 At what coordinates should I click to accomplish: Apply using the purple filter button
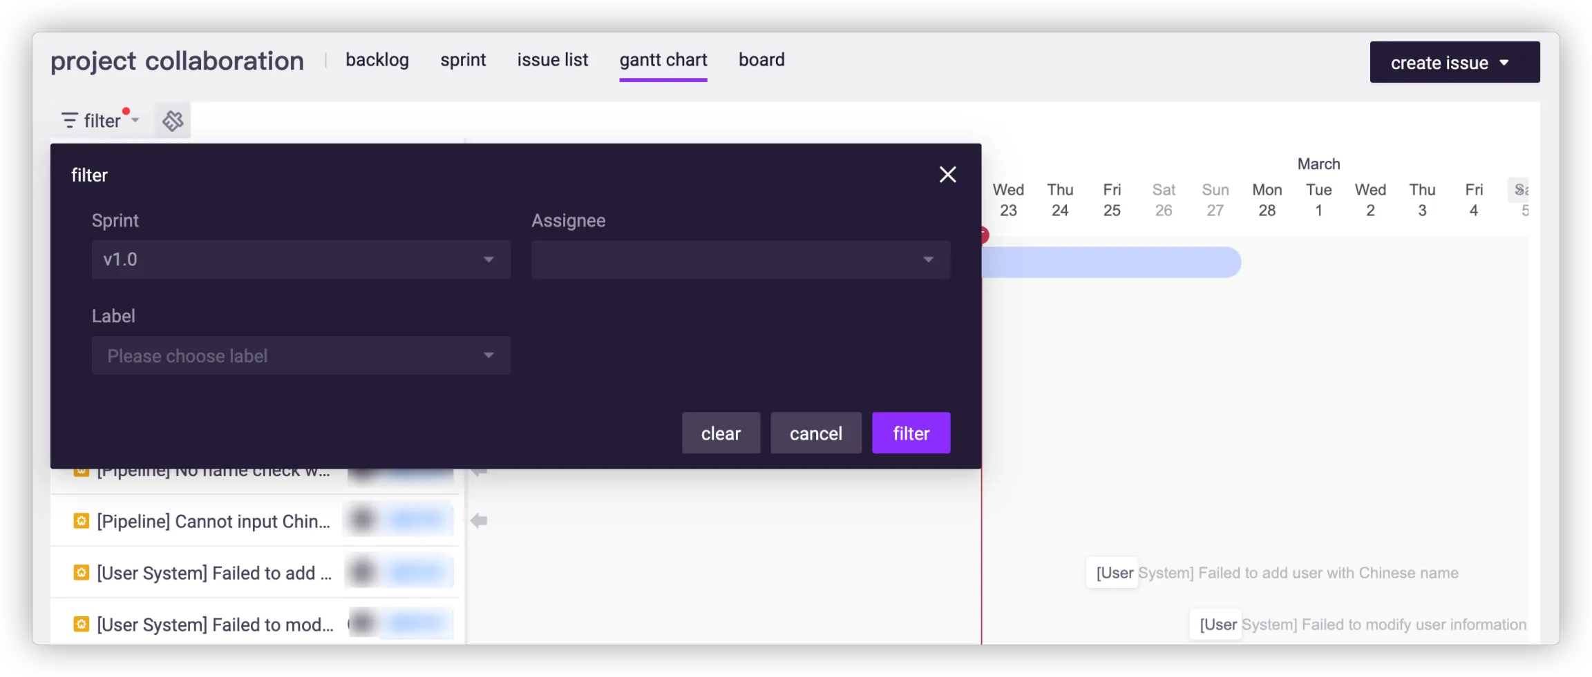pyautogui.click(x=911, y=433)
